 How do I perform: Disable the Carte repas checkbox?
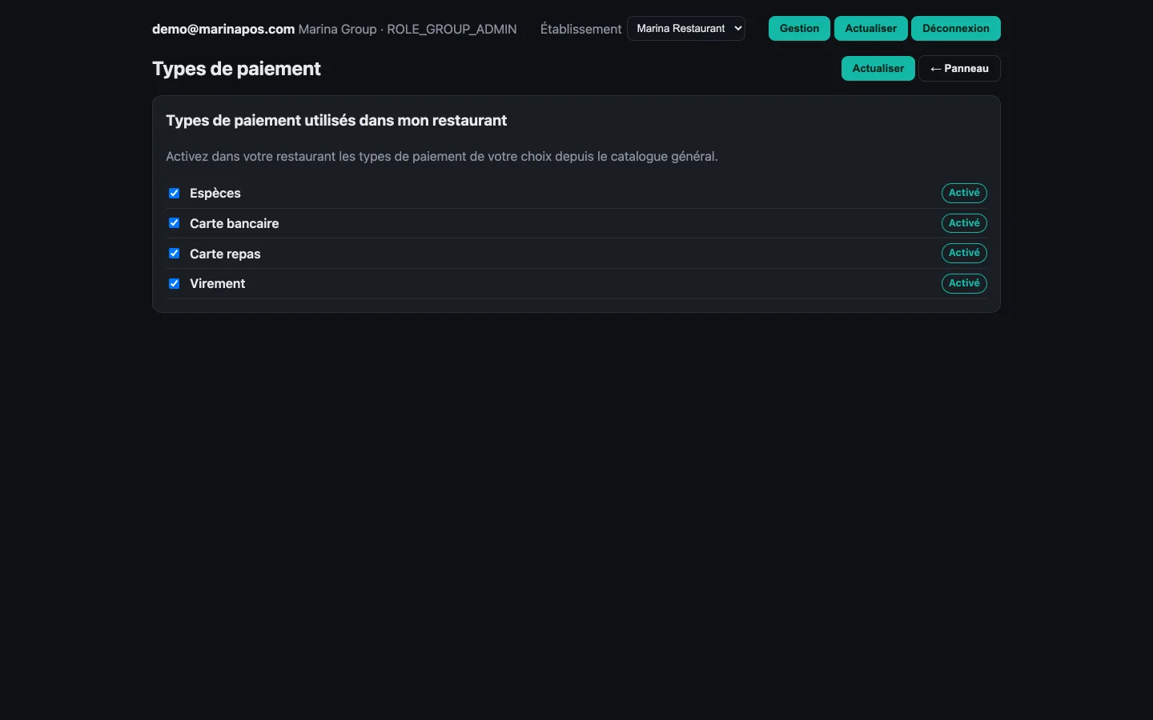tap(174, 254)
